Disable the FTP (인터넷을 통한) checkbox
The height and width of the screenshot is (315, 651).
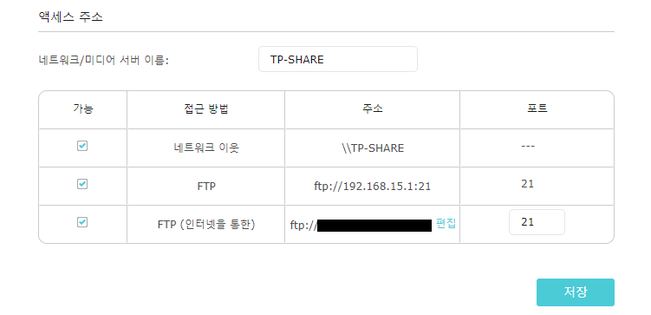(82, 222)
